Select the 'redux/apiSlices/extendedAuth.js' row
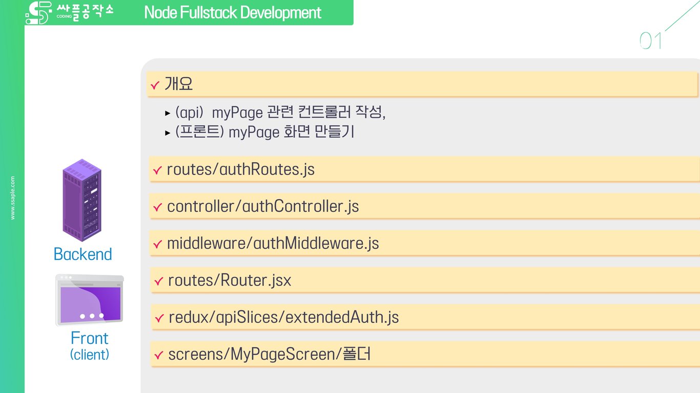The width and height of the screenshot is (700, 393). click(425, 317)
